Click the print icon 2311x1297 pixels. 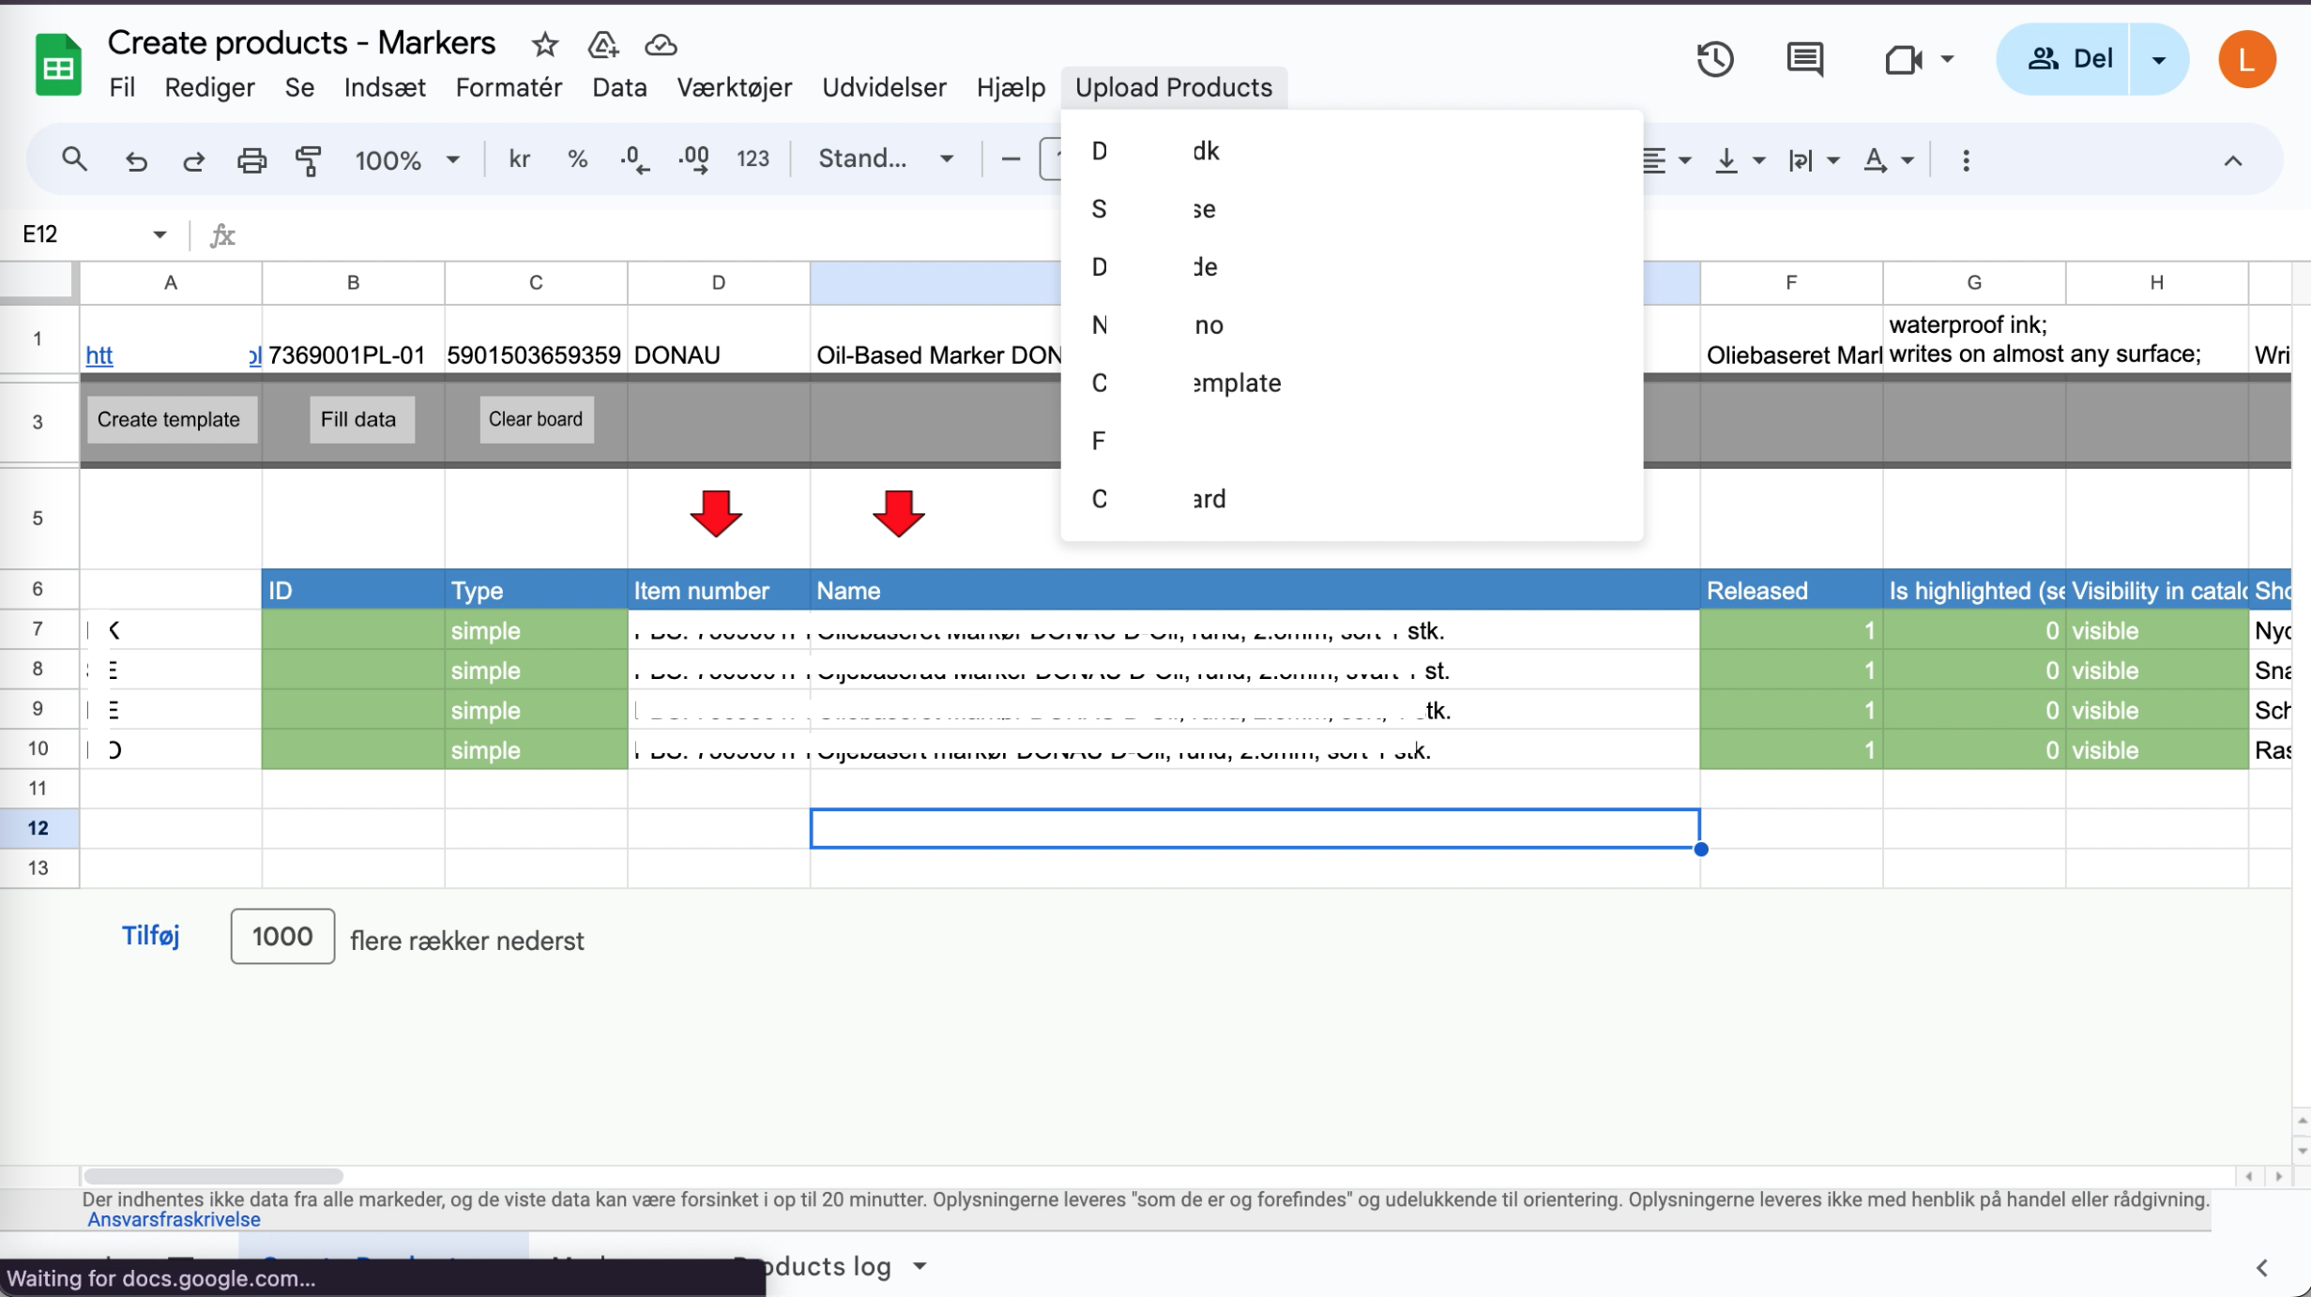[251, 160]
